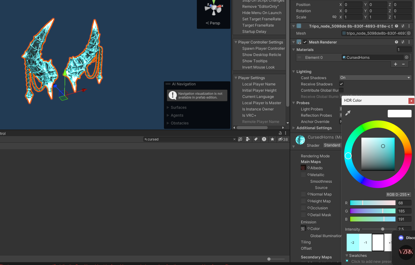Open presets for the Mesh Filter component
Screen dimensions: 415x265
tap(403, 26)
